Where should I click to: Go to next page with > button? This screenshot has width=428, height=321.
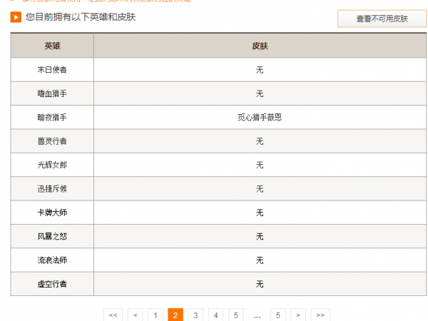tap(298, 315)
